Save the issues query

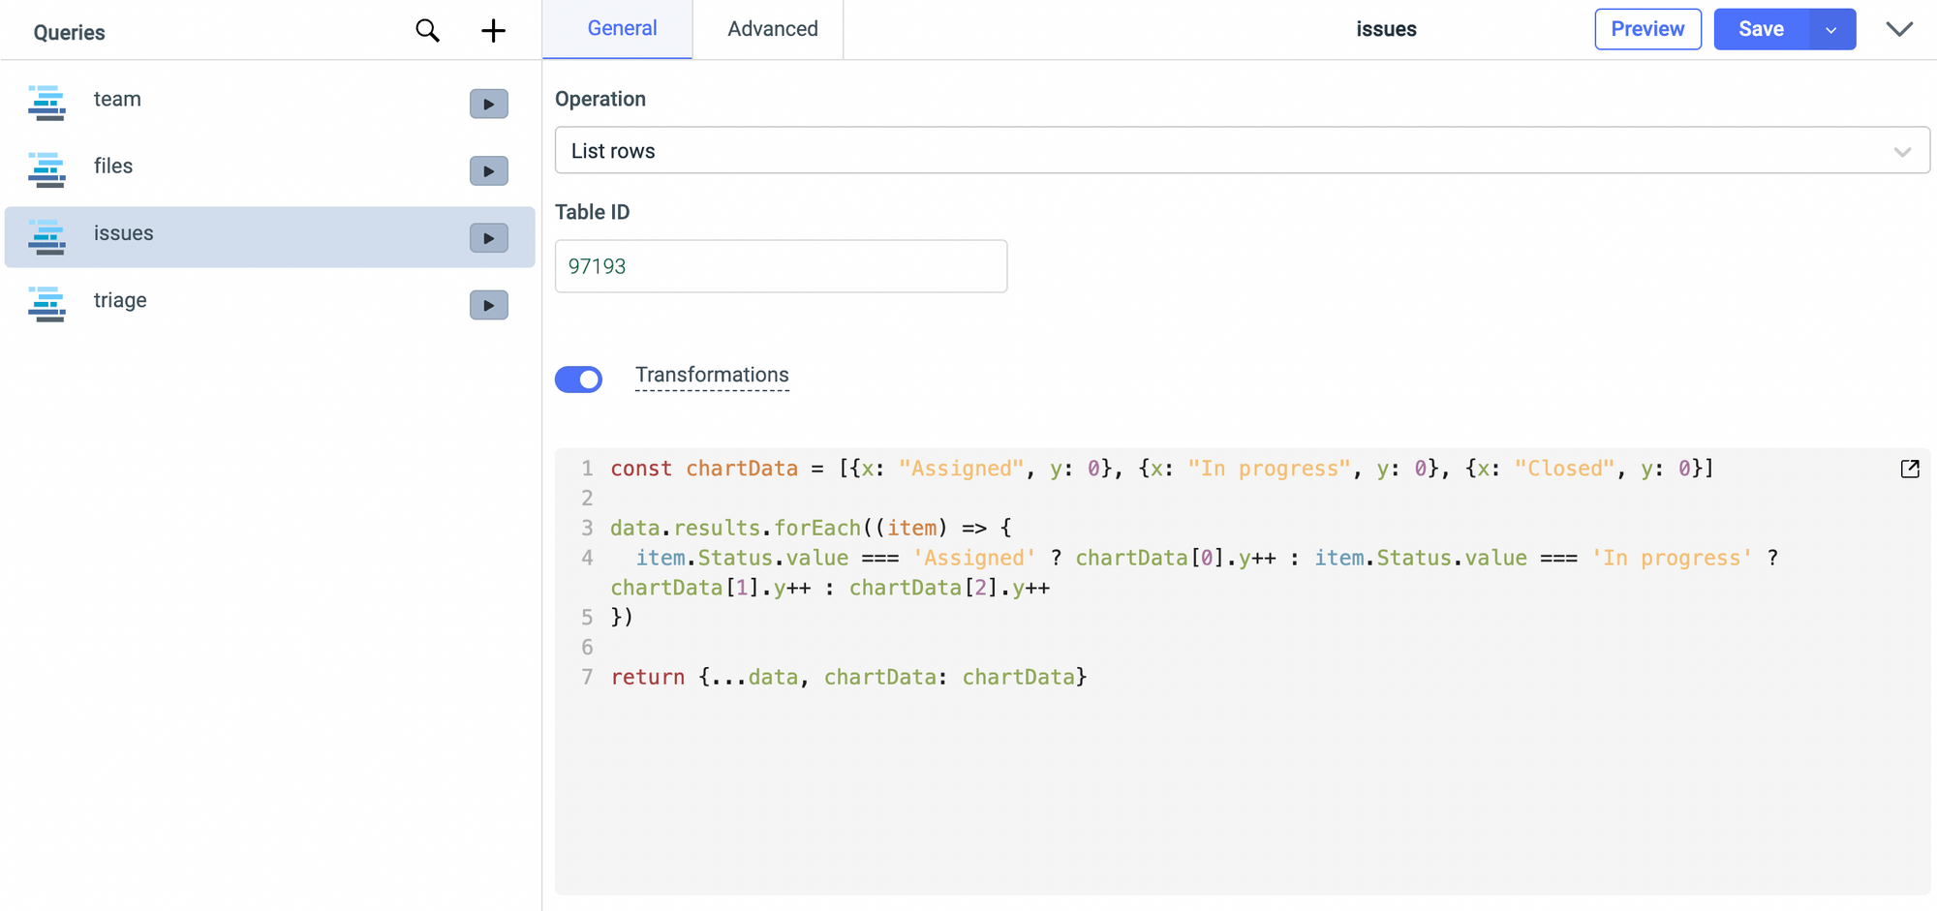[x=1760, y=29]
